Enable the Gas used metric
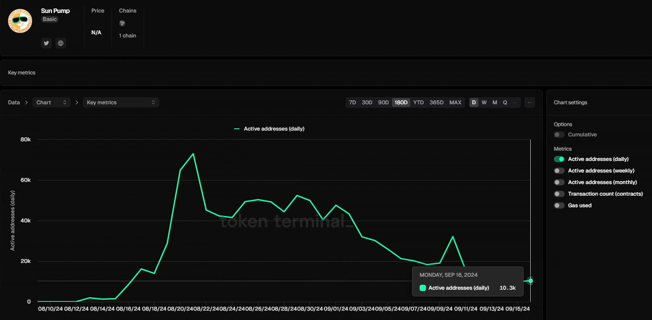Image resolution: width=652 pixels, height=320 pixels. 559,205
